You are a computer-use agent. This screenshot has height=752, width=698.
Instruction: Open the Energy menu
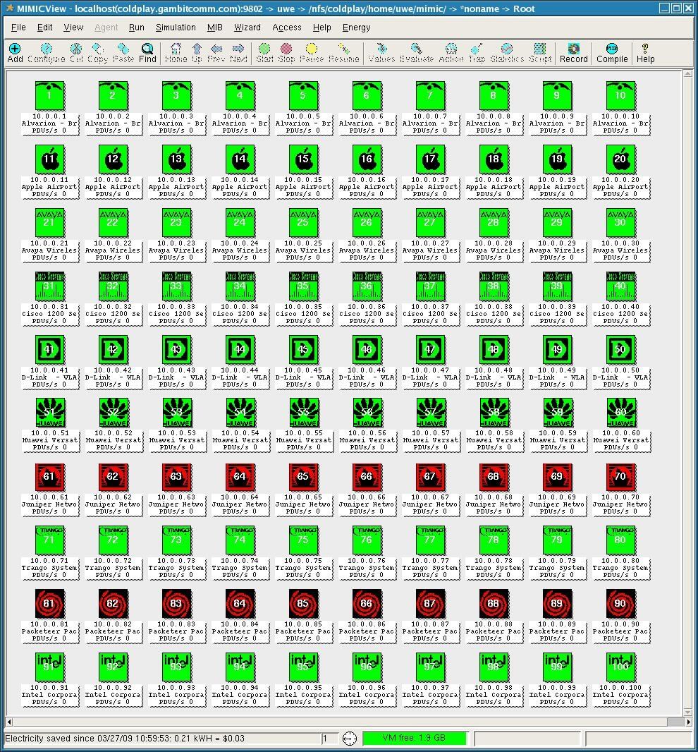356,28
